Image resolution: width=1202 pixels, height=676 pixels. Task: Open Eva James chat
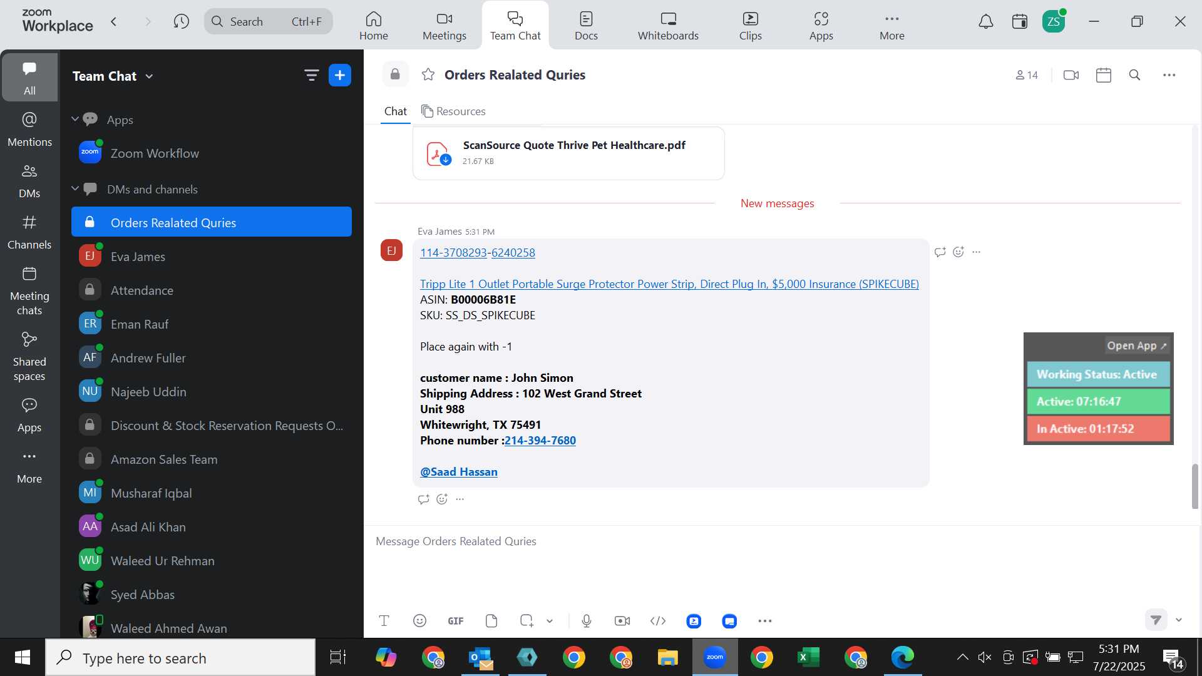click(x=212, y=257)
